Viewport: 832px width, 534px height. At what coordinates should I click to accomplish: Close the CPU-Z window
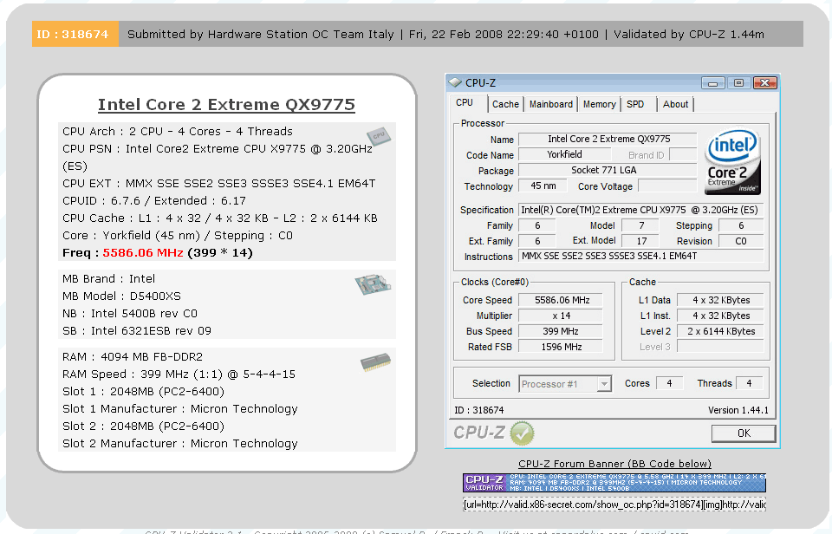click(x=764, y=83)
